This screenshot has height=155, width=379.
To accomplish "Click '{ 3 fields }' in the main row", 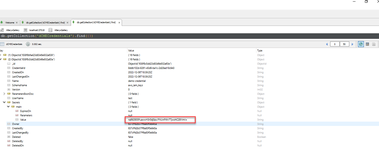I will [x=134, y=107].
